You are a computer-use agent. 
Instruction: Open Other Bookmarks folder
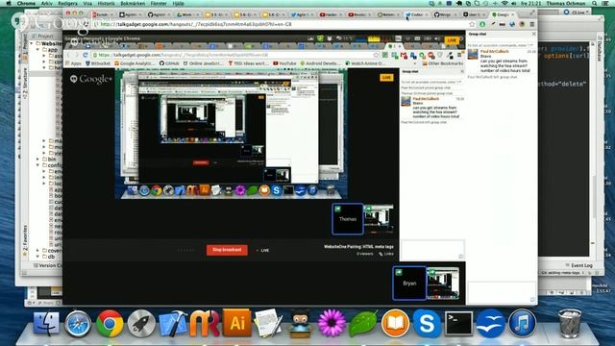[x=442, y=63]
